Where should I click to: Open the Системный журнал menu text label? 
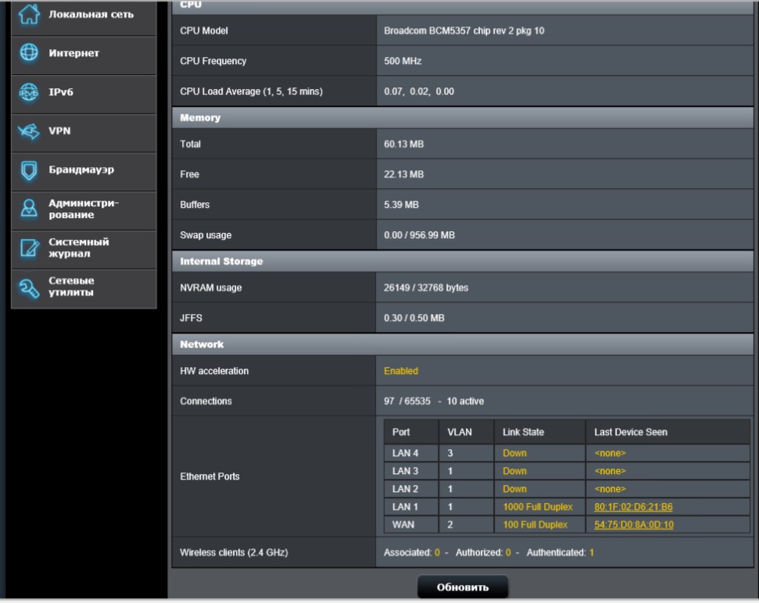[78, 248]
